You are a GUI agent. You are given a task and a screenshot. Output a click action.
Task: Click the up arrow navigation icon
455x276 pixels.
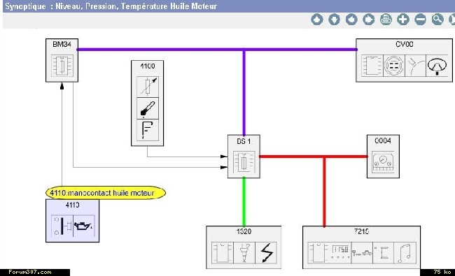pos(317,20)
